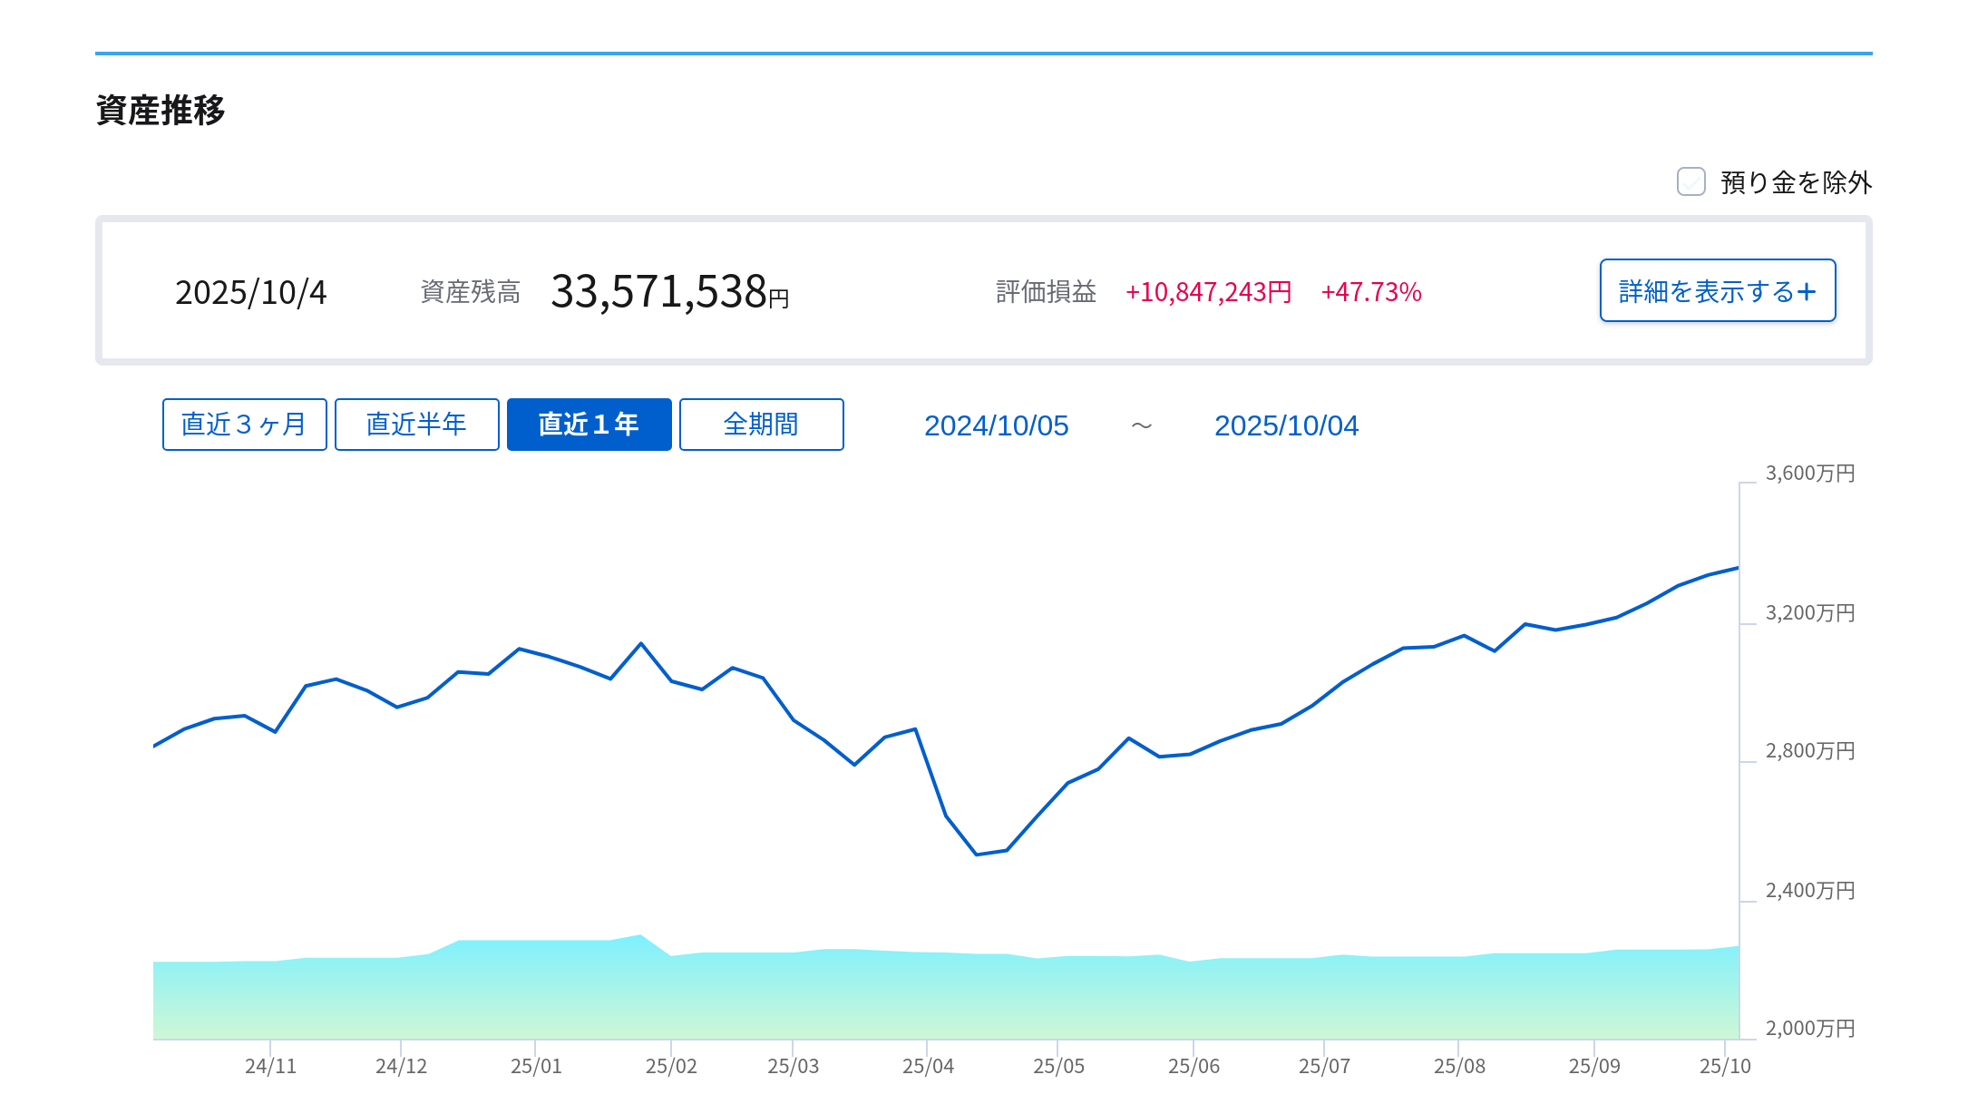Viewport: 1968px width, 1104px height.
Task: Open the end date 2025/10/04 field
Action: (x=1286, y=425)
